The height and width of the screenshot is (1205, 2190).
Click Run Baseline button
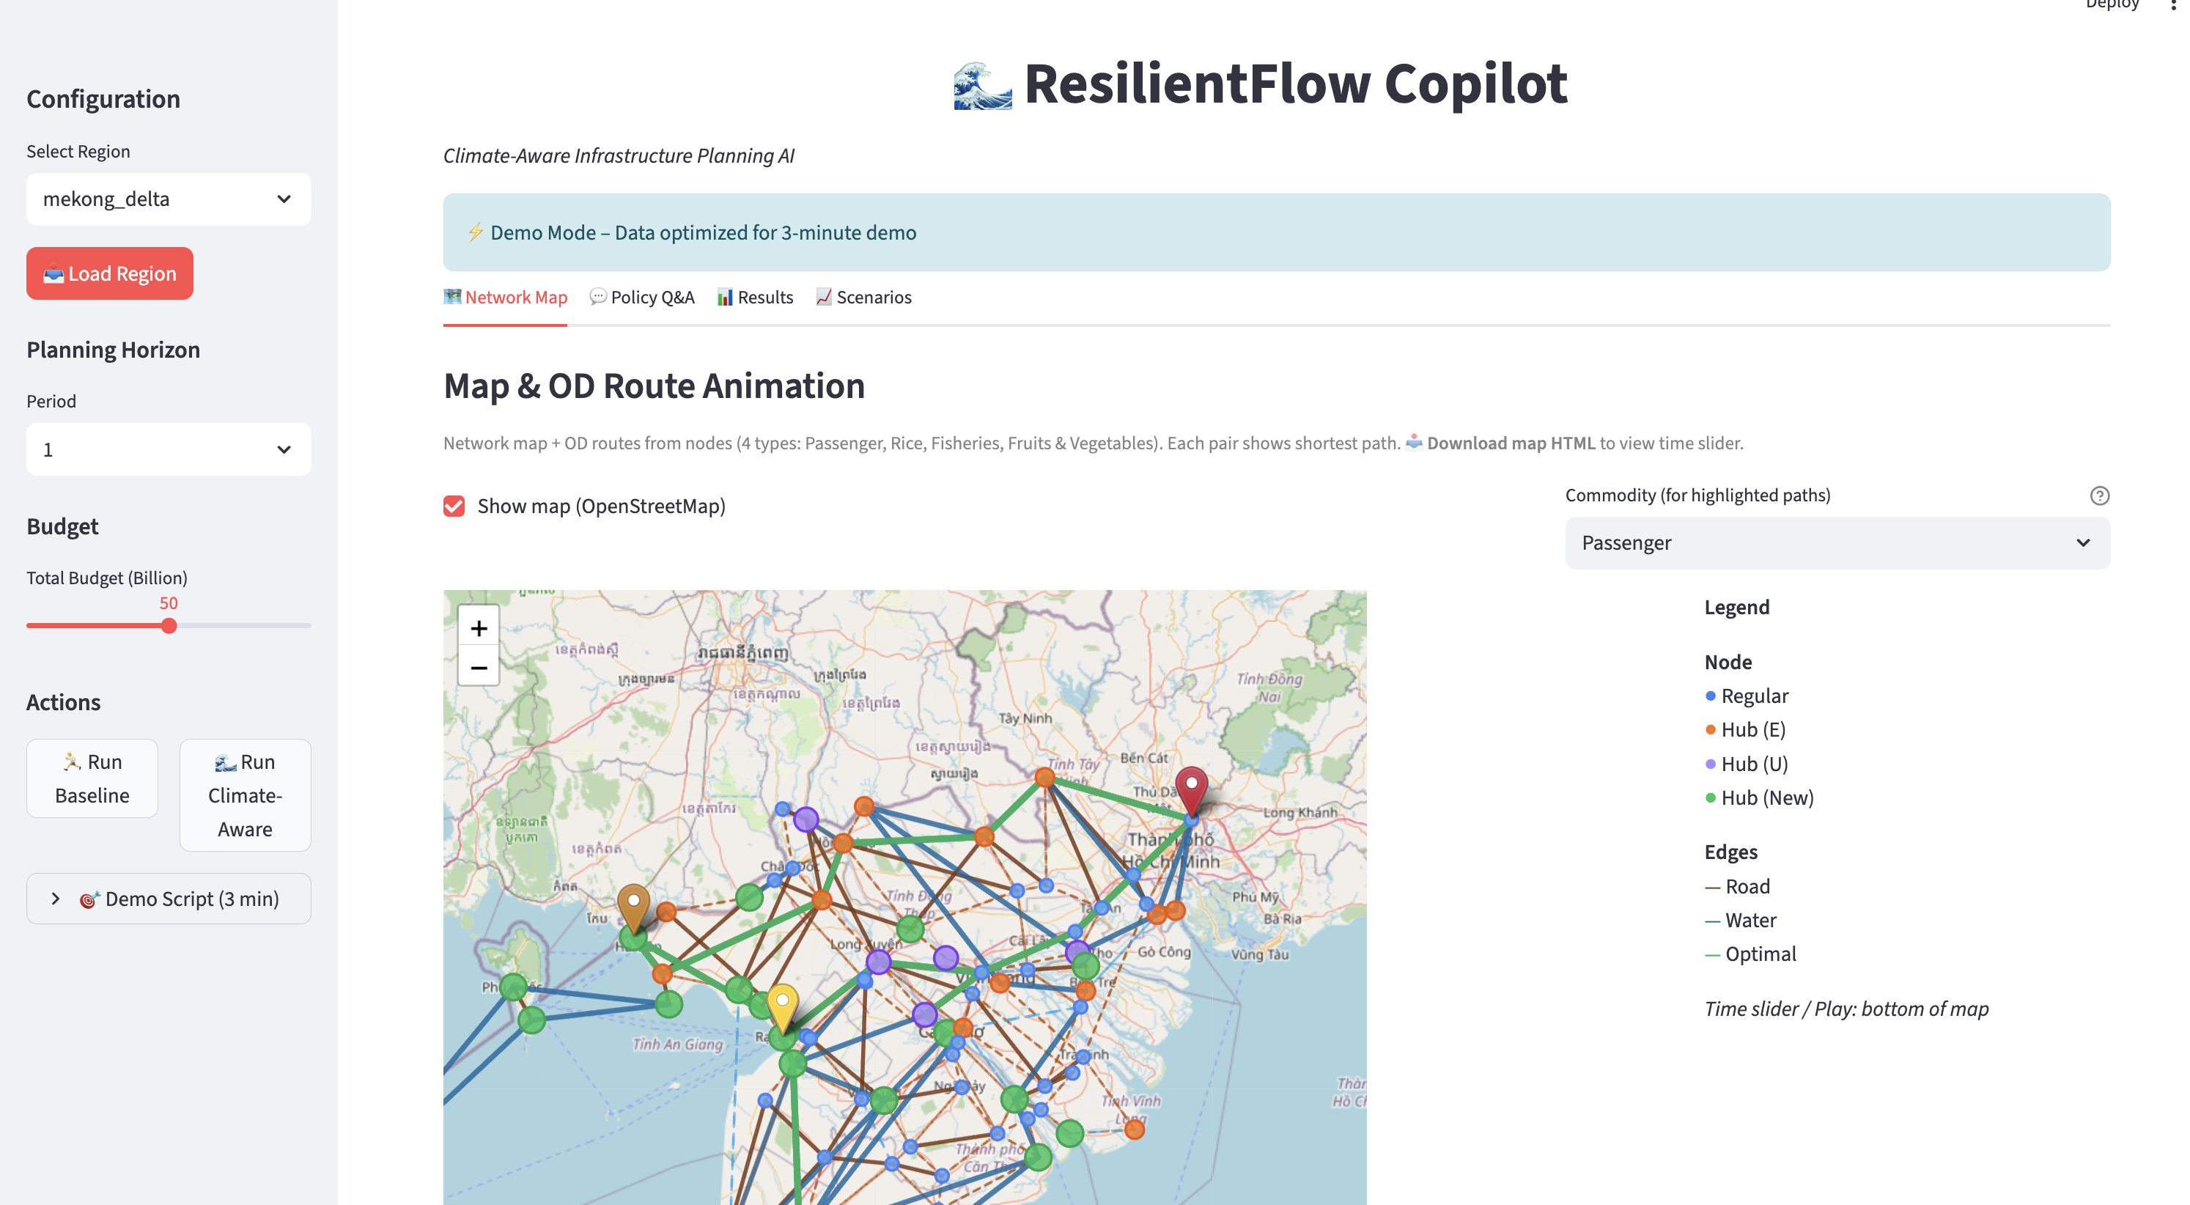point(92,778)
